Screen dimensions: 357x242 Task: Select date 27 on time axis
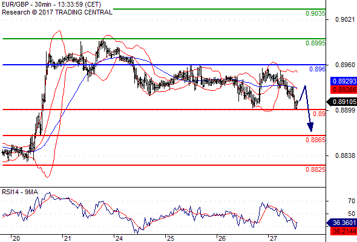pyautogui.click(x=273, y=238)
